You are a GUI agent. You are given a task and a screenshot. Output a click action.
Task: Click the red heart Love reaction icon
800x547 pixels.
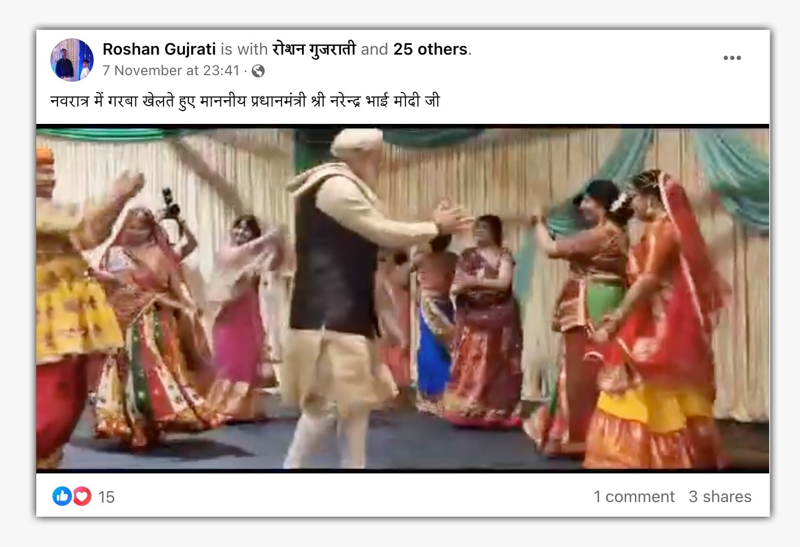point(82,496)
